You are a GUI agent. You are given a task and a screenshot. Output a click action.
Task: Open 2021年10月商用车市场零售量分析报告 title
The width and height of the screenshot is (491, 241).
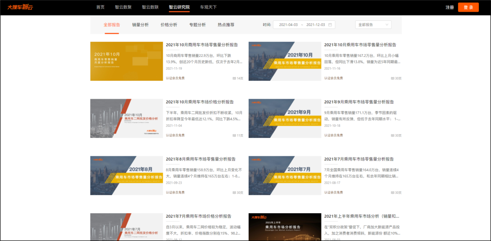(x=202, y=45)
